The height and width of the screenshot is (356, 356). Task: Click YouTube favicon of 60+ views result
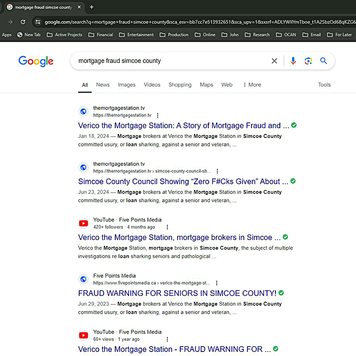(x=84, y=336)
